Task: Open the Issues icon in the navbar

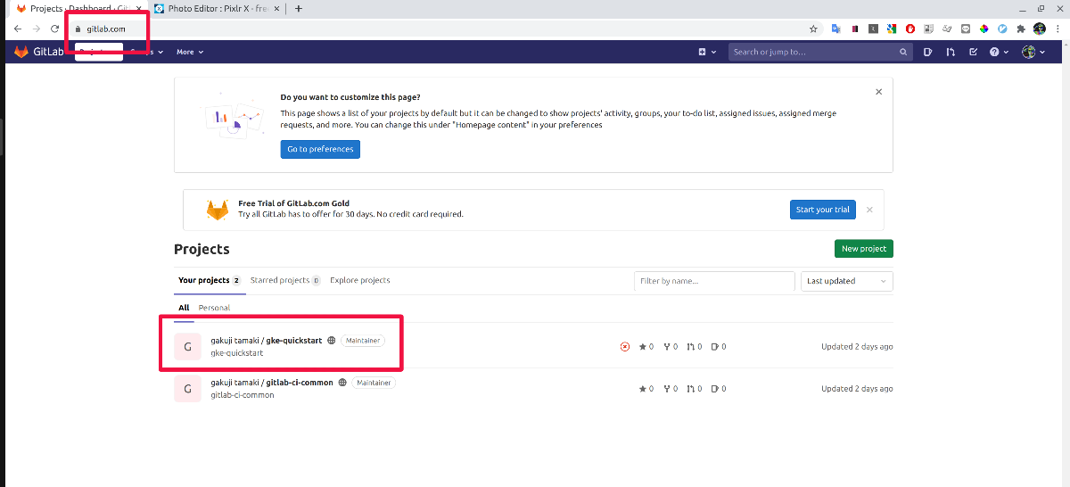Action: click(x=928, y=52)
